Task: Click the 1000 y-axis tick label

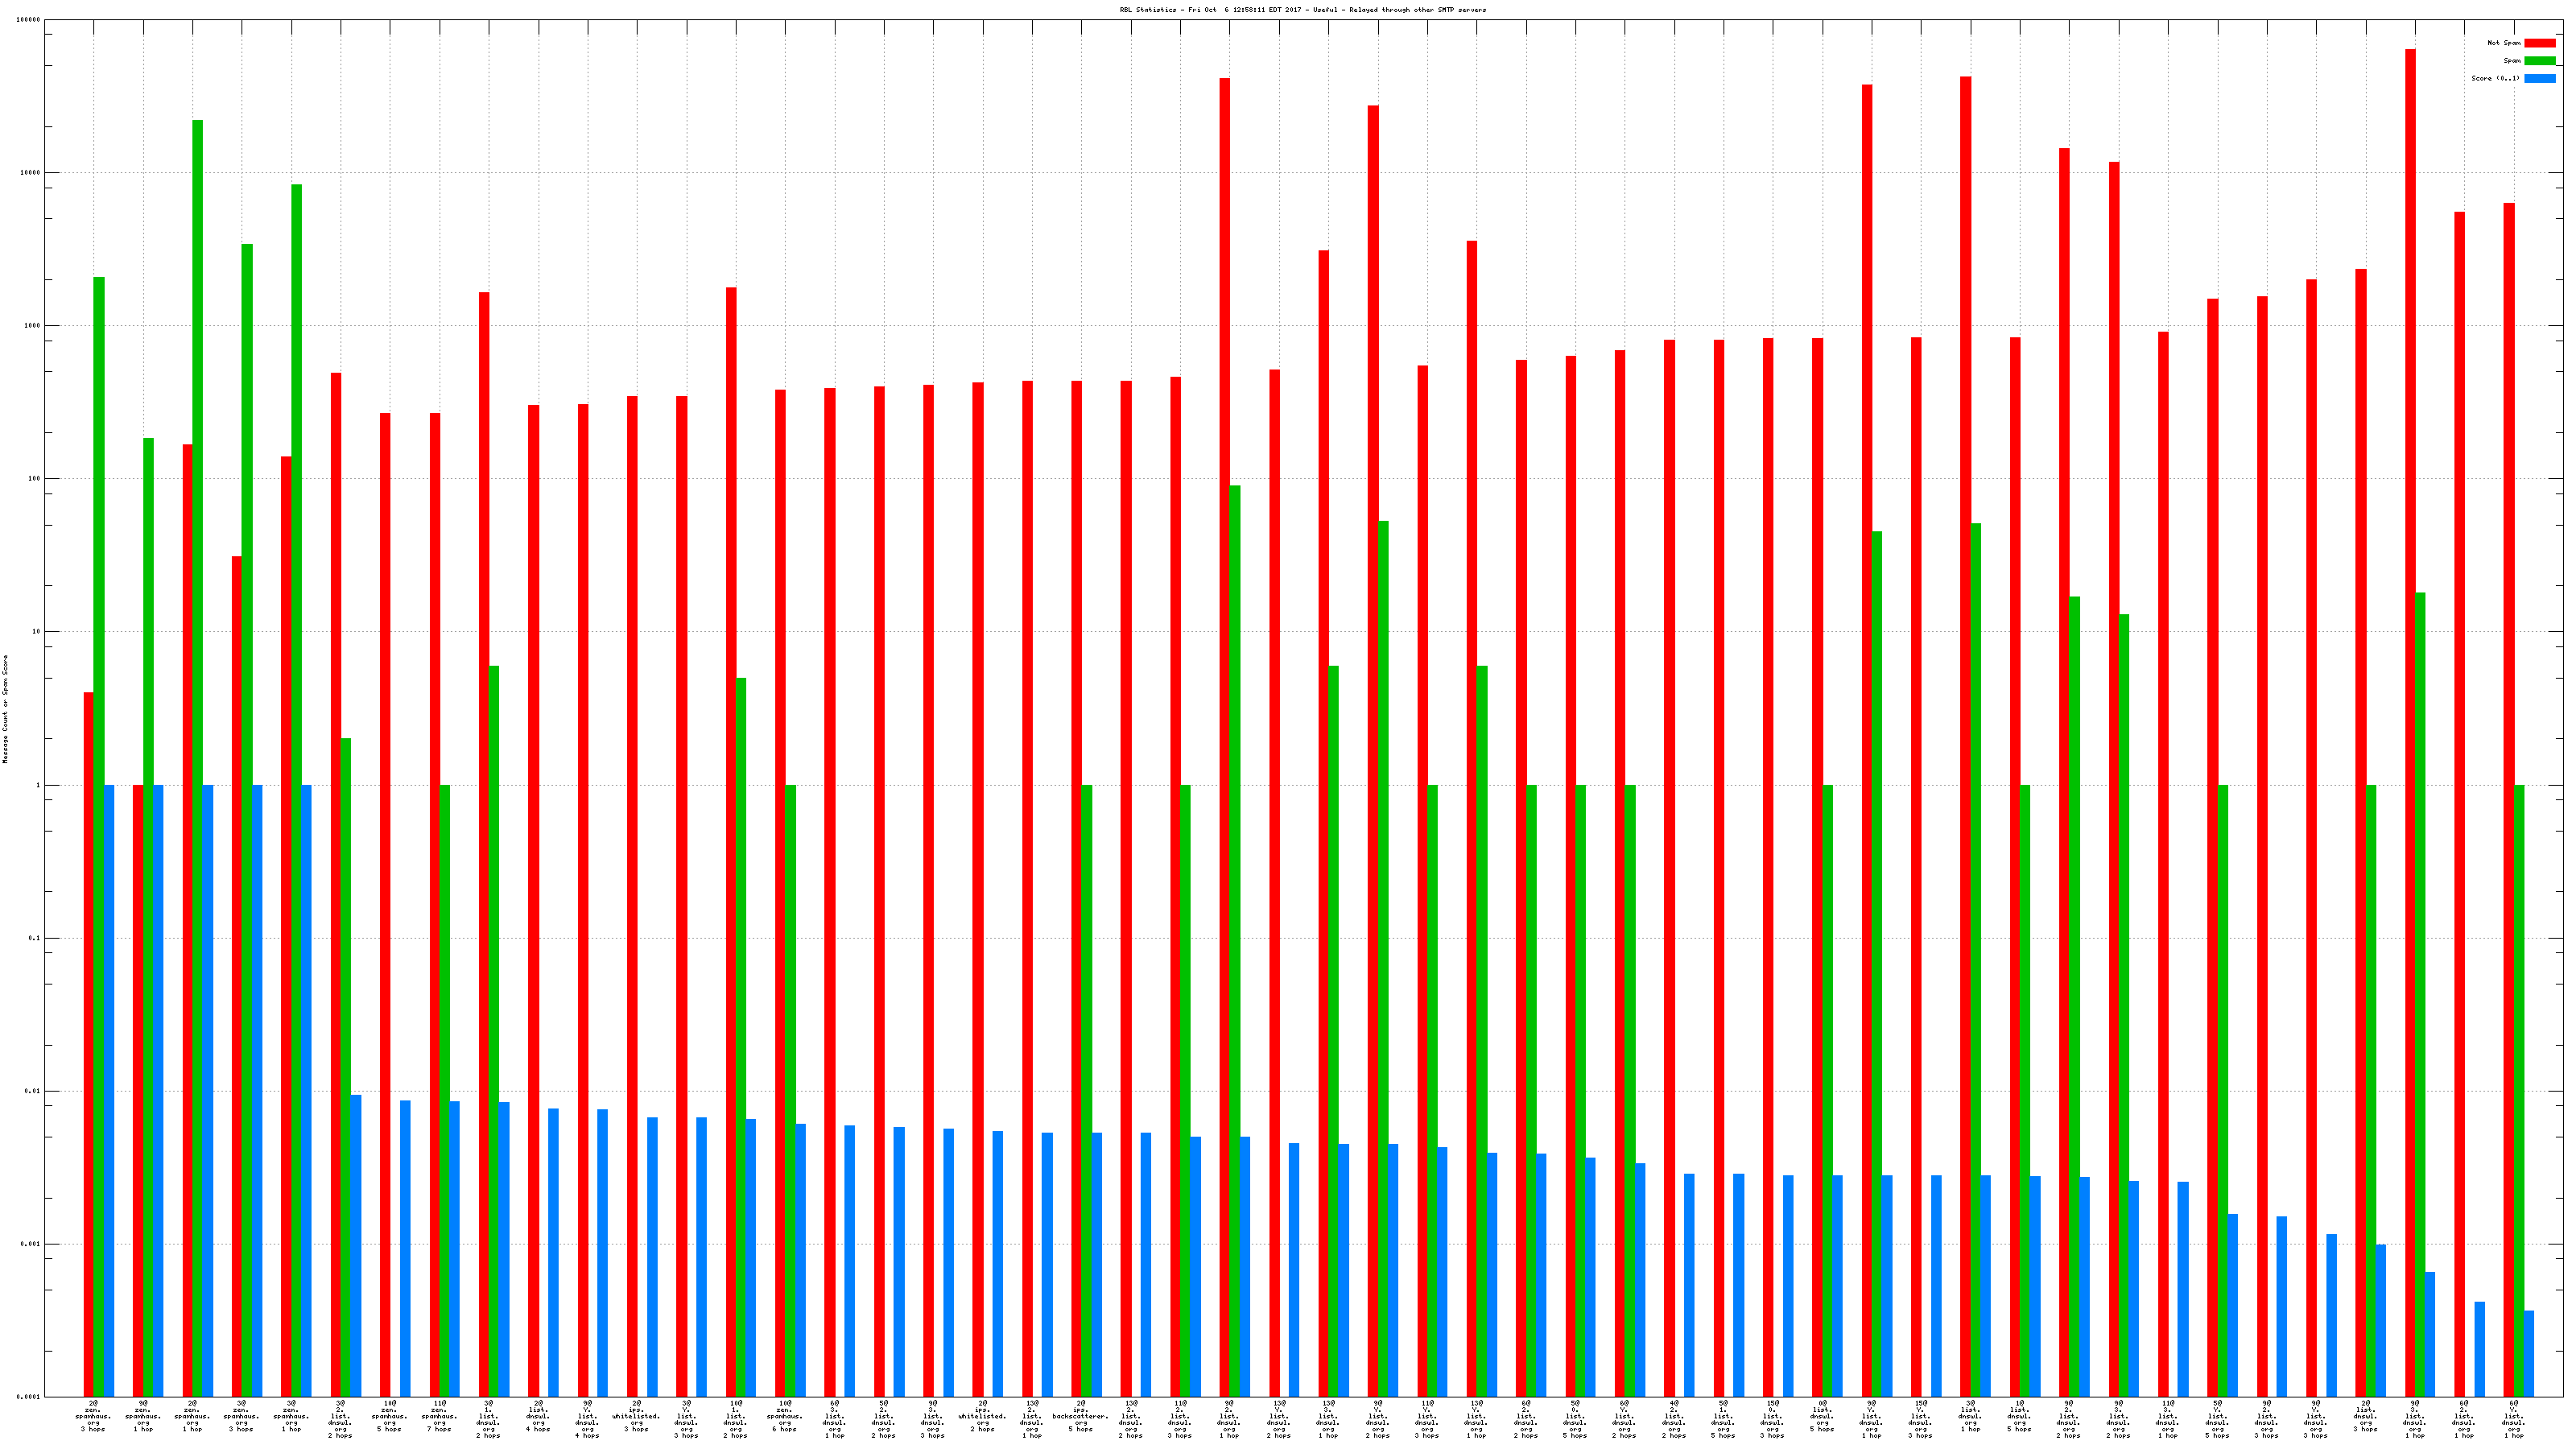Action: tap(33, 326)
